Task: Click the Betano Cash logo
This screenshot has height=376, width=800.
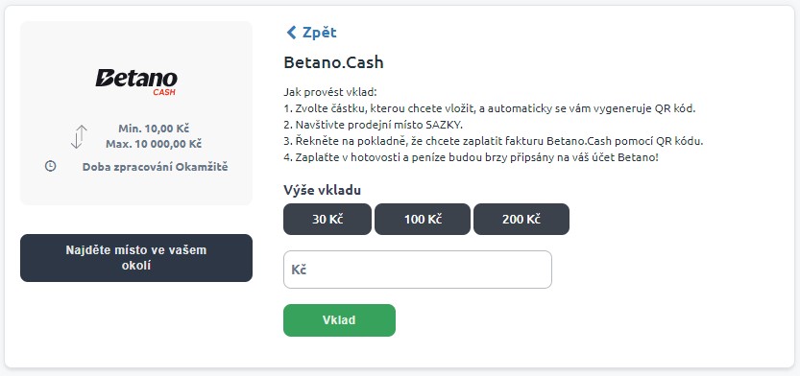Action: [136, 82]
